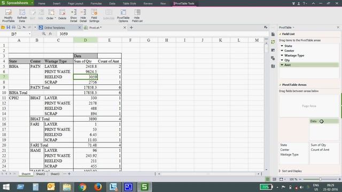Expand the State field dropdown
Image resolution: width=342 pixels, height=192 pixels.
(x=282, y=46)
